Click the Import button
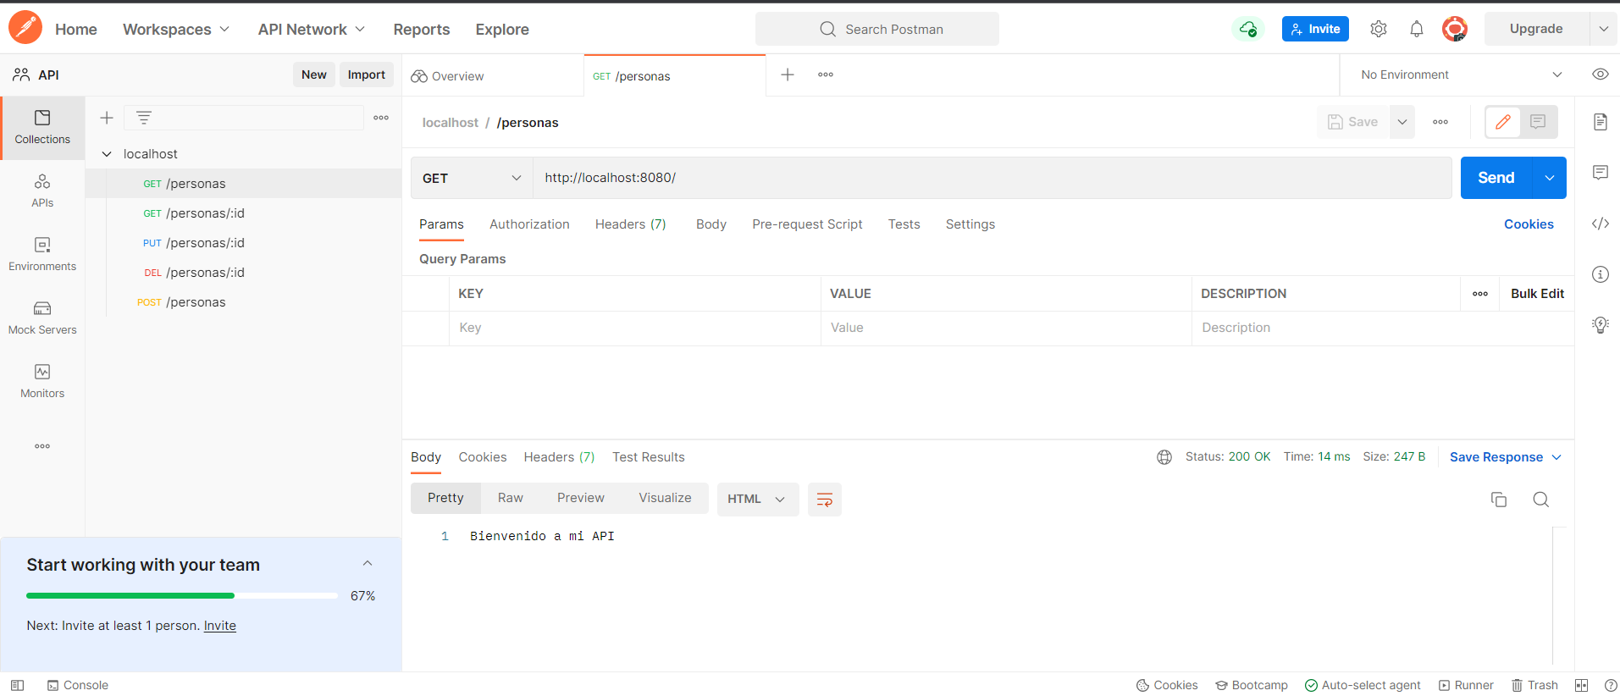The height and width of the screenshot is (696, 1620). (367, 75)
